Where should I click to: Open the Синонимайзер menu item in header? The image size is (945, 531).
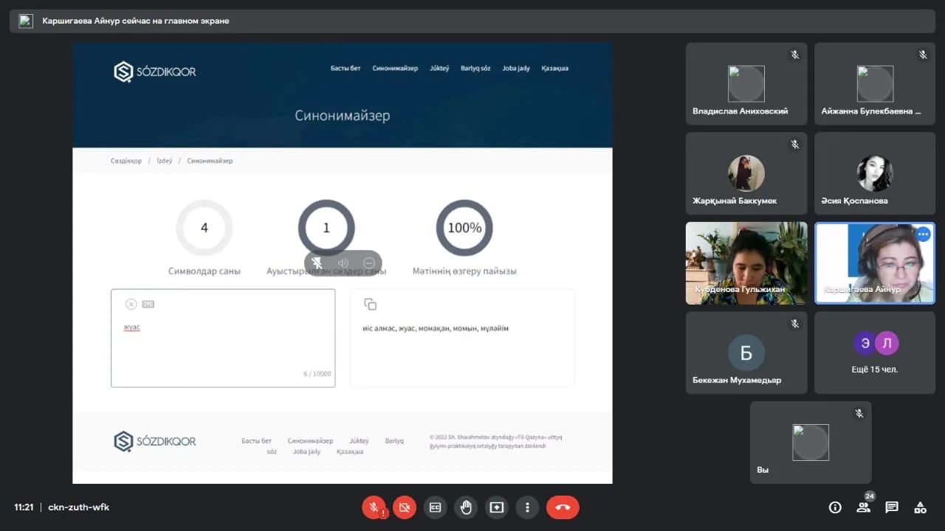point(395,69)
